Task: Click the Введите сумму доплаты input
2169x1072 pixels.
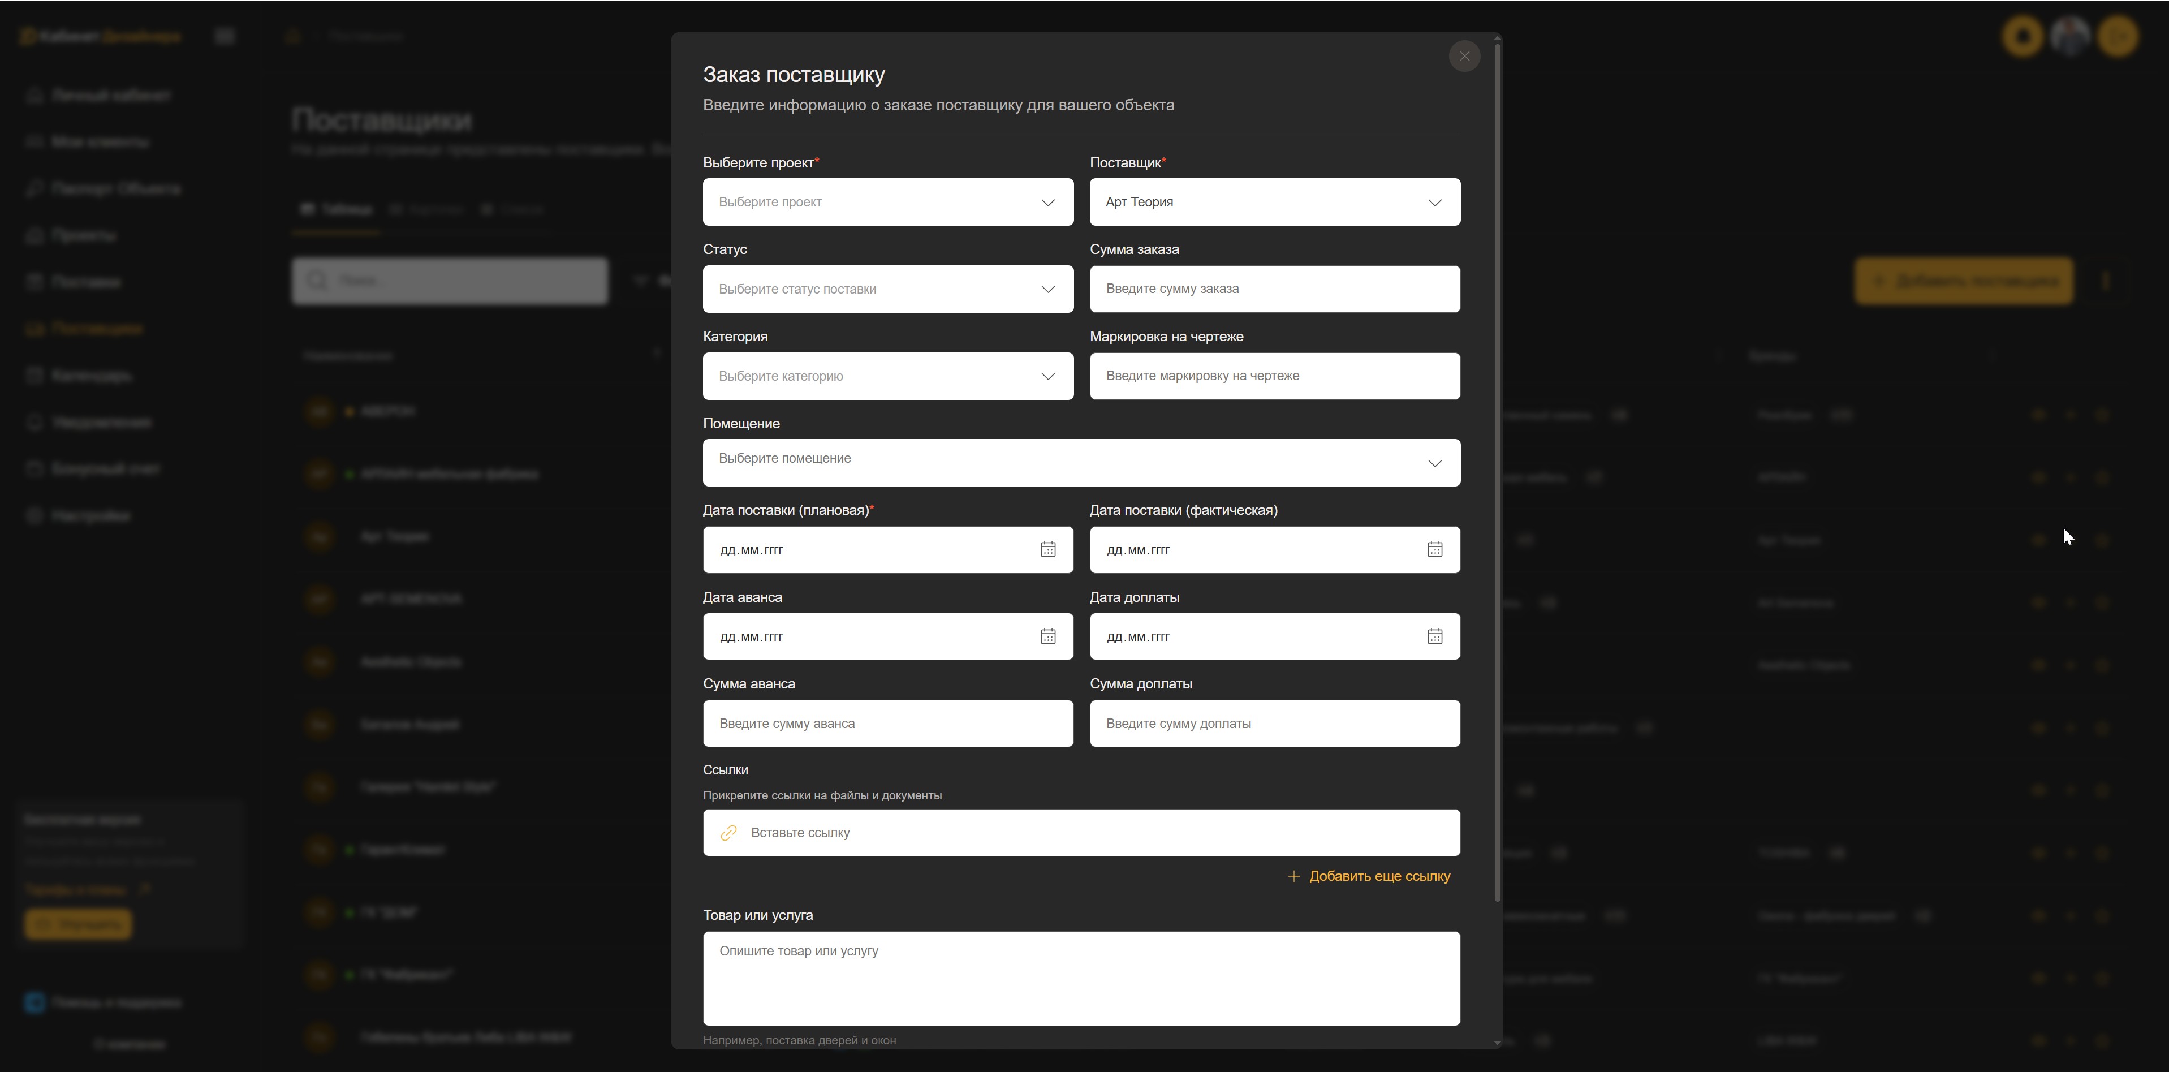Action: pyautogui.click(x=1274, y=724)
